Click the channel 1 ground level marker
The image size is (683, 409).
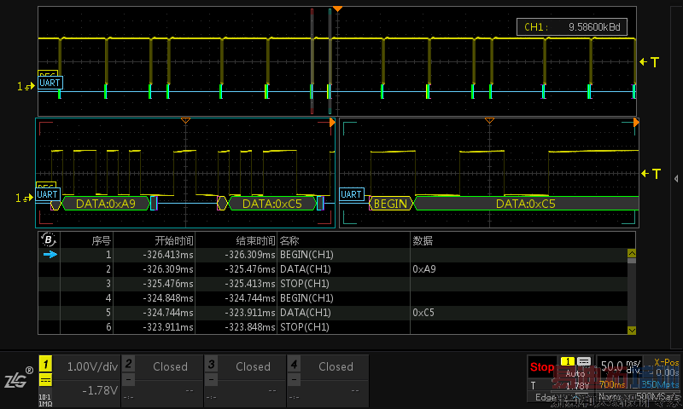[x=26, y=86]
